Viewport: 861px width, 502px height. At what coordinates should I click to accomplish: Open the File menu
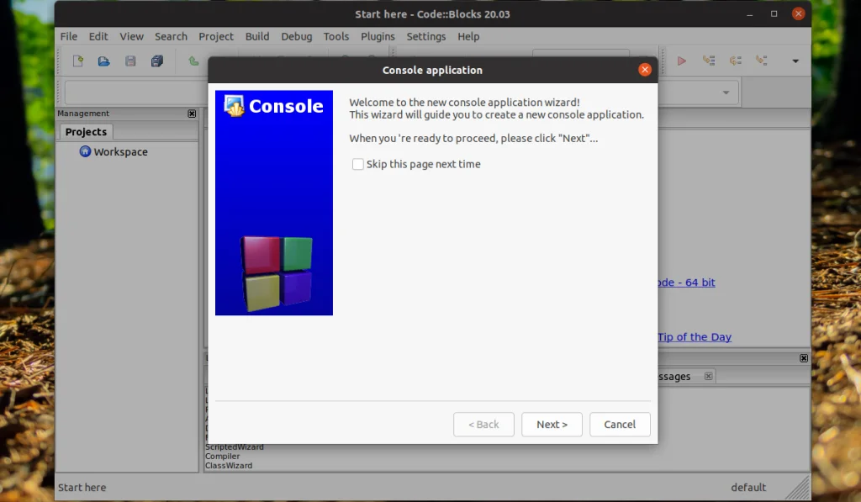tap(69, 36)
